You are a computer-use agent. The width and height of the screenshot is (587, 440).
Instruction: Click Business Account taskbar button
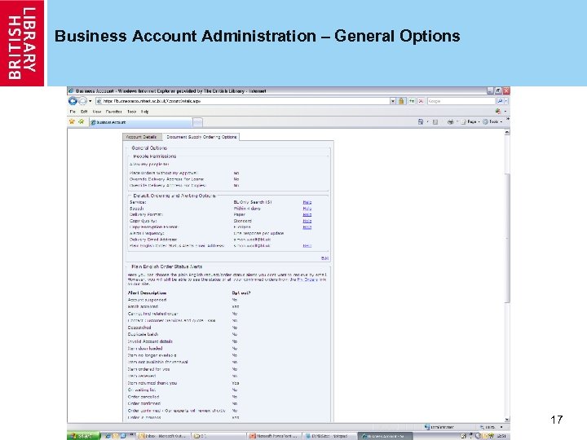[x=385, y=436]
